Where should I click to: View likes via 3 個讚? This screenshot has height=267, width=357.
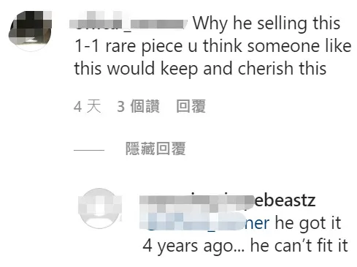point(138,106)
